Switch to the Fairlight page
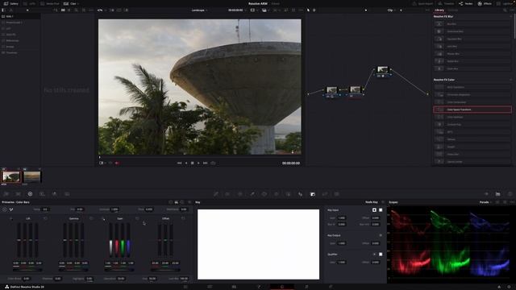The image size is (516, 290). (x=306, y=287)
